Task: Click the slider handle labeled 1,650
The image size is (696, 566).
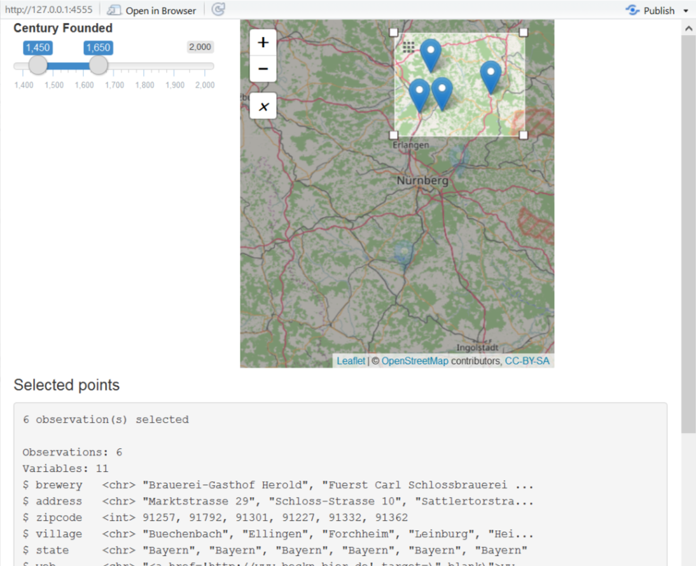Action: (x=99, y=64)
